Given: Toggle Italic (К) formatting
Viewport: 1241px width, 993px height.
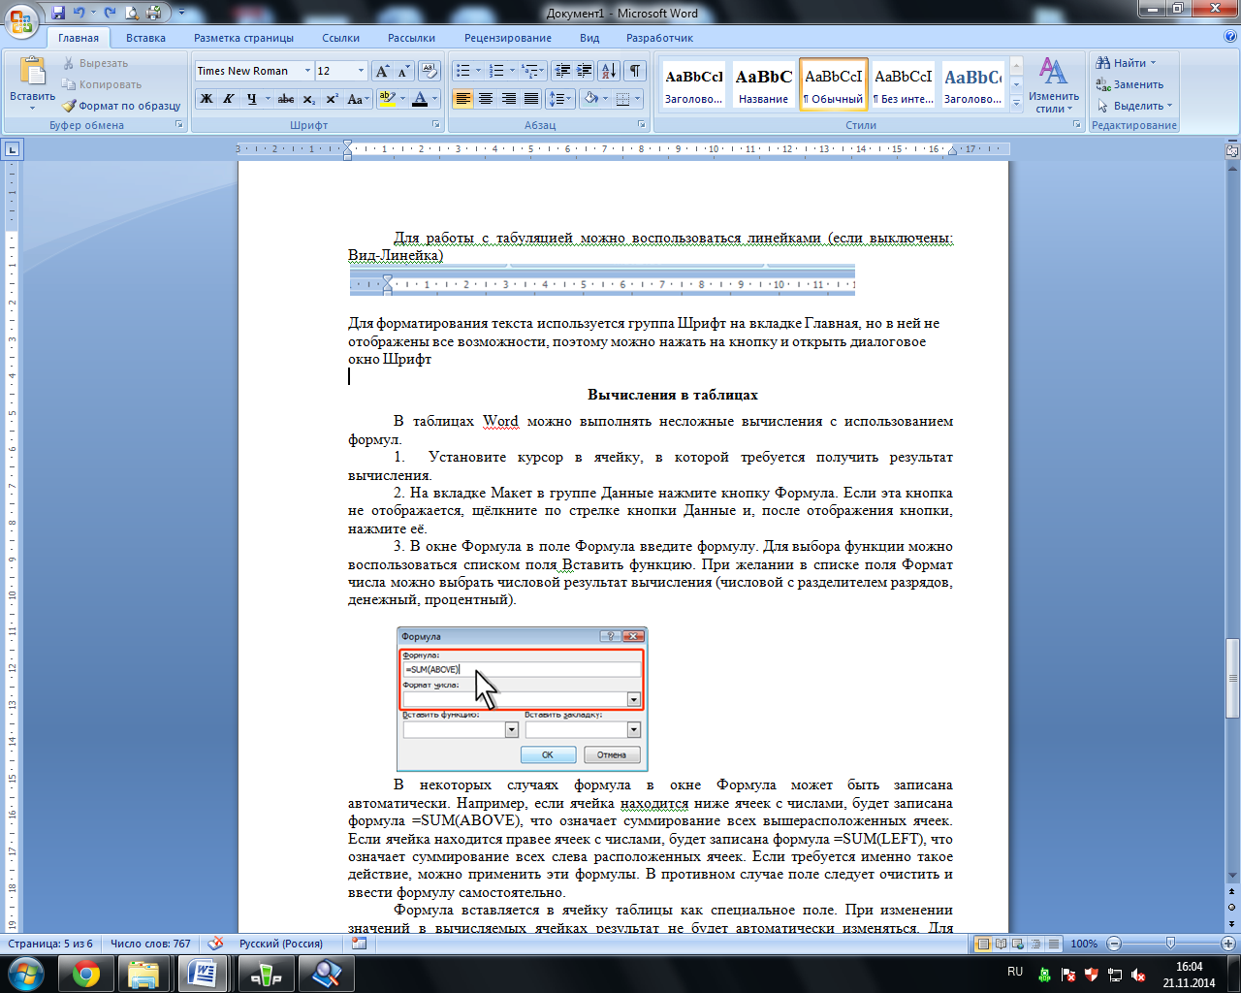Looking at the screenshot, I should coord(229,99).
